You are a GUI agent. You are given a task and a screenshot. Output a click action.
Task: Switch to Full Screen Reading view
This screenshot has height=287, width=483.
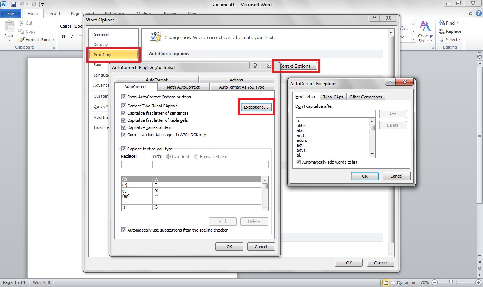pos(393,282)
